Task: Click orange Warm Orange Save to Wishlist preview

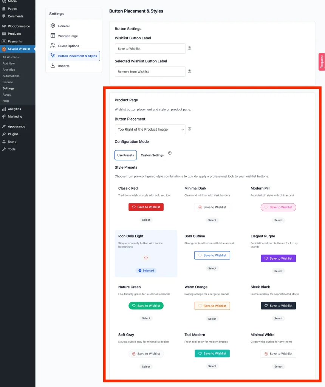Action: 212,306
